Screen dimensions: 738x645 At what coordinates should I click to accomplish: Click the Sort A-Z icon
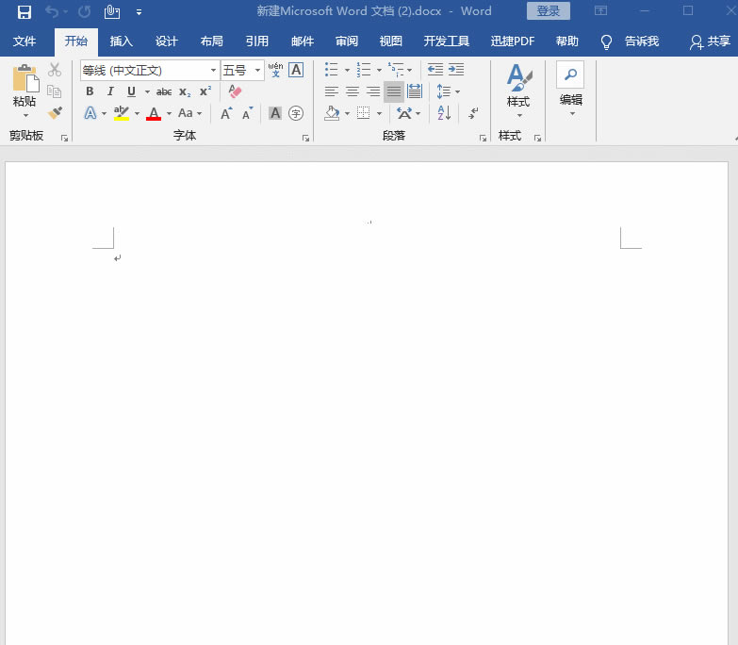point(444,113)
